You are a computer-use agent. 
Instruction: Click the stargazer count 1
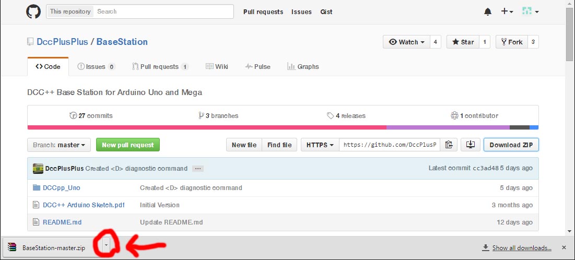point(485,42)
